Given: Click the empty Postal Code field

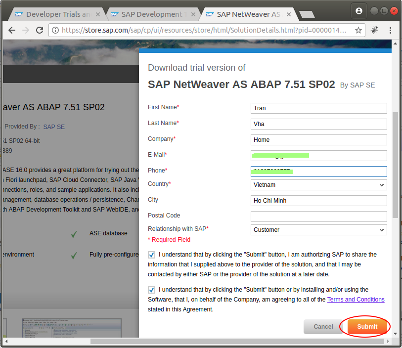Looking at the screenshot, I should click(318, 217).
